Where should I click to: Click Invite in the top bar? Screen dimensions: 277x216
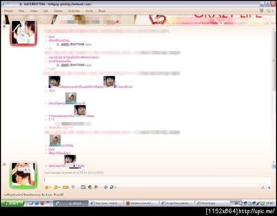89,11
